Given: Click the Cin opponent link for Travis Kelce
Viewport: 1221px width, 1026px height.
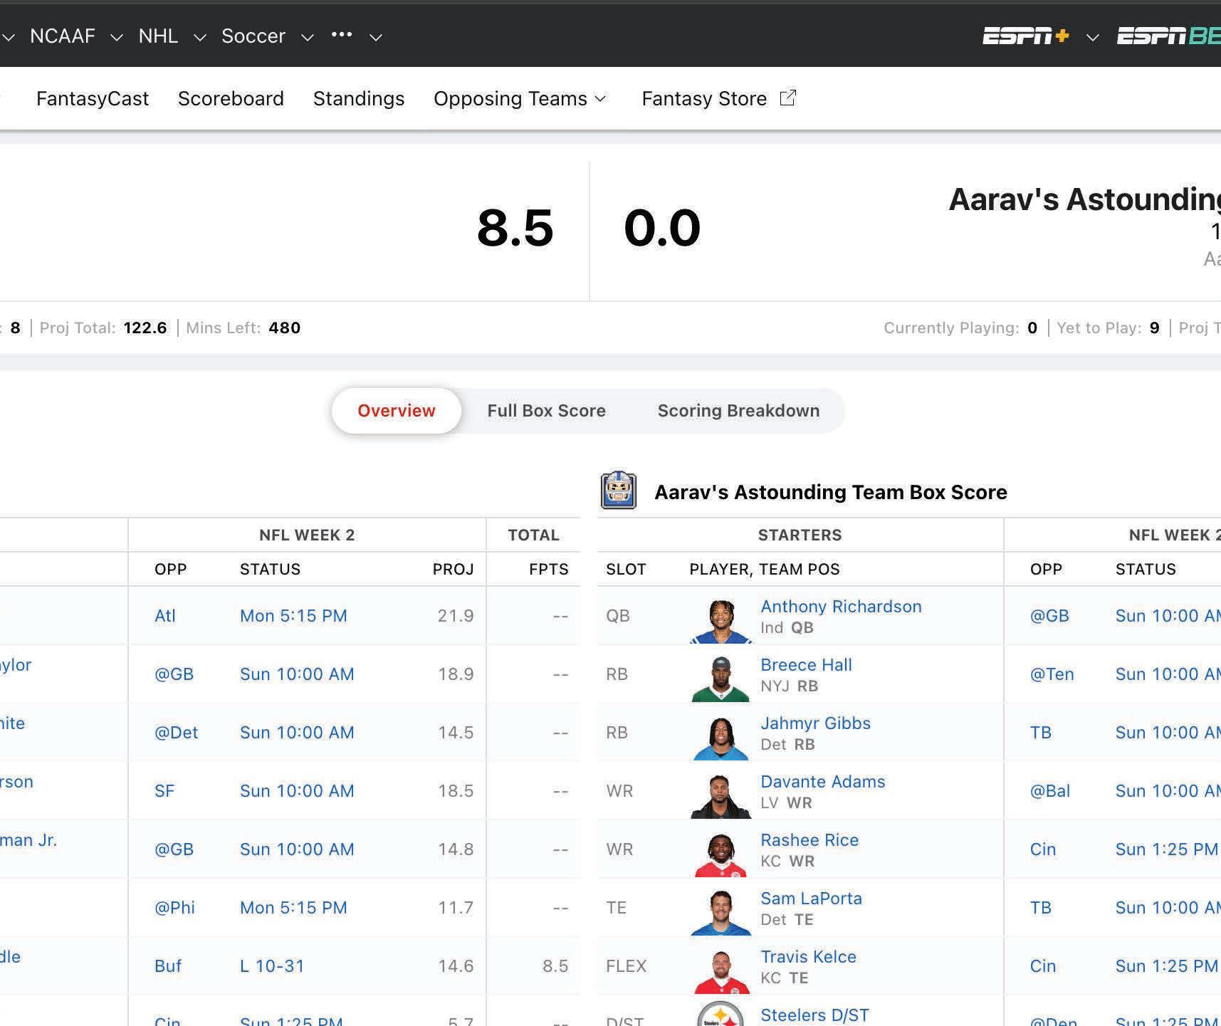Looking at the screenshot, I should click(x=1043, y=966).
